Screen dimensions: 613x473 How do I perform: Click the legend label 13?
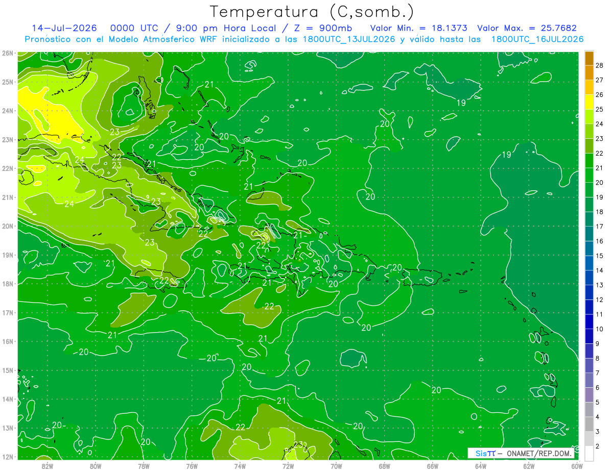pos(600,285)
